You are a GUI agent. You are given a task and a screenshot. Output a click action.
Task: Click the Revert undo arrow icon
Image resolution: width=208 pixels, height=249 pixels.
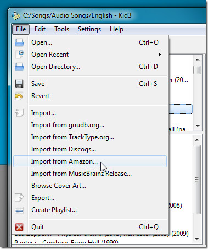pyautogui.click(x=19, y=96)
